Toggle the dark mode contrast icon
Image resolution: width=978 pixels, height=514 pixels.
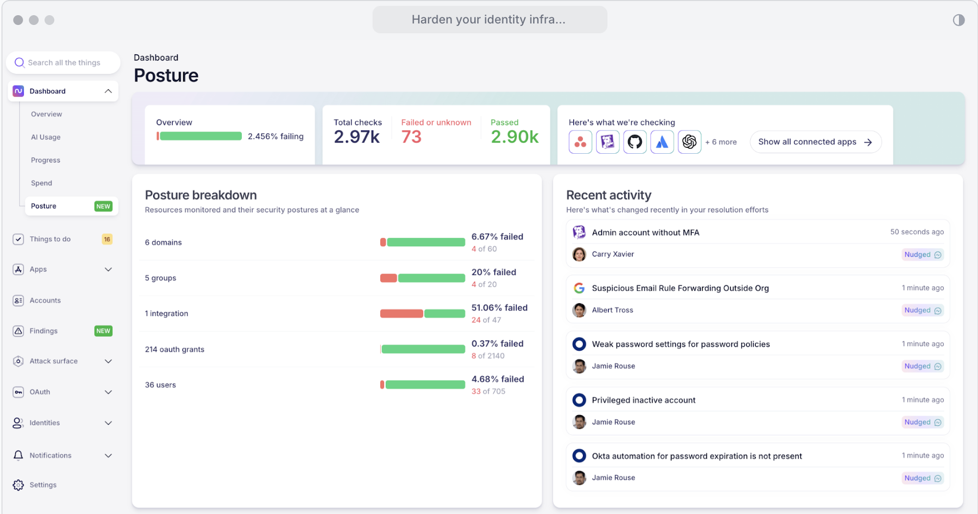958,20
